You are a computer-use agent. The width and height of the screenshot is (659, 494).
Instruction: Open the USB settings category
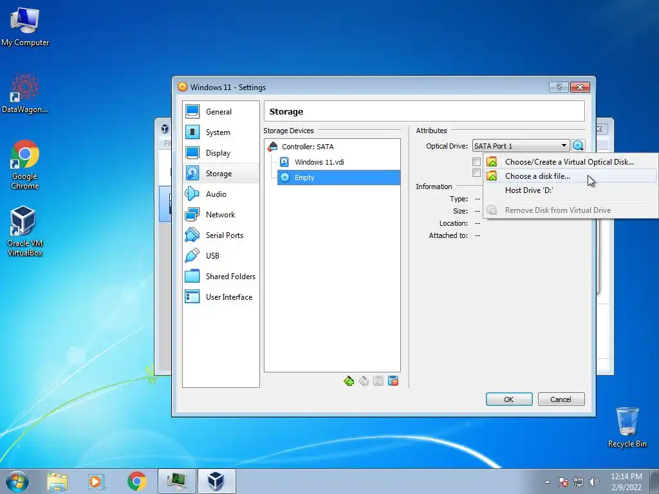pyautogui.click(x=221, y=256)
